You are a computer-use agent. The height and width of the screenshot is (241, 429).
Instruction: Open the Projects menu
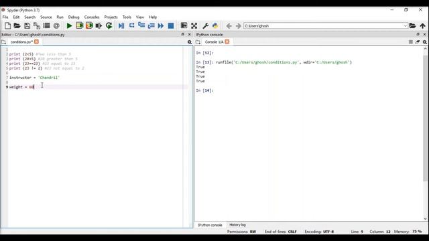click(111, 17)
